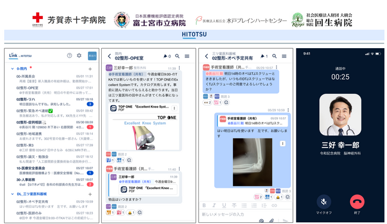Open the help question-mark icon in Link sidebar
Image resolution: width=387 pixels, height=224 pixels.
click(x=69, y=56)
